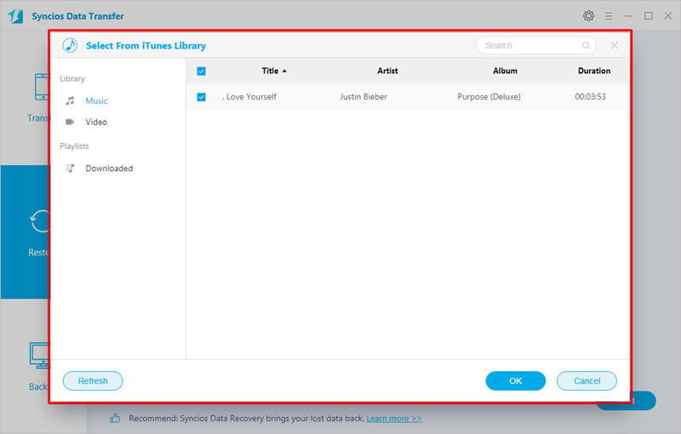The image size is (681, 434).
Task: Open the Downloaded playlist
Action: [109, 168]
